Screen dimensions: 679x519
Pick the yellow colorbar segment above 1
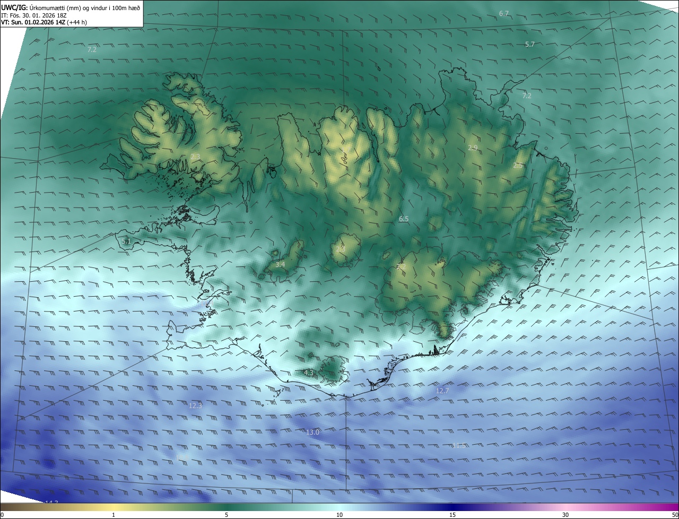[x=114, y=507]
